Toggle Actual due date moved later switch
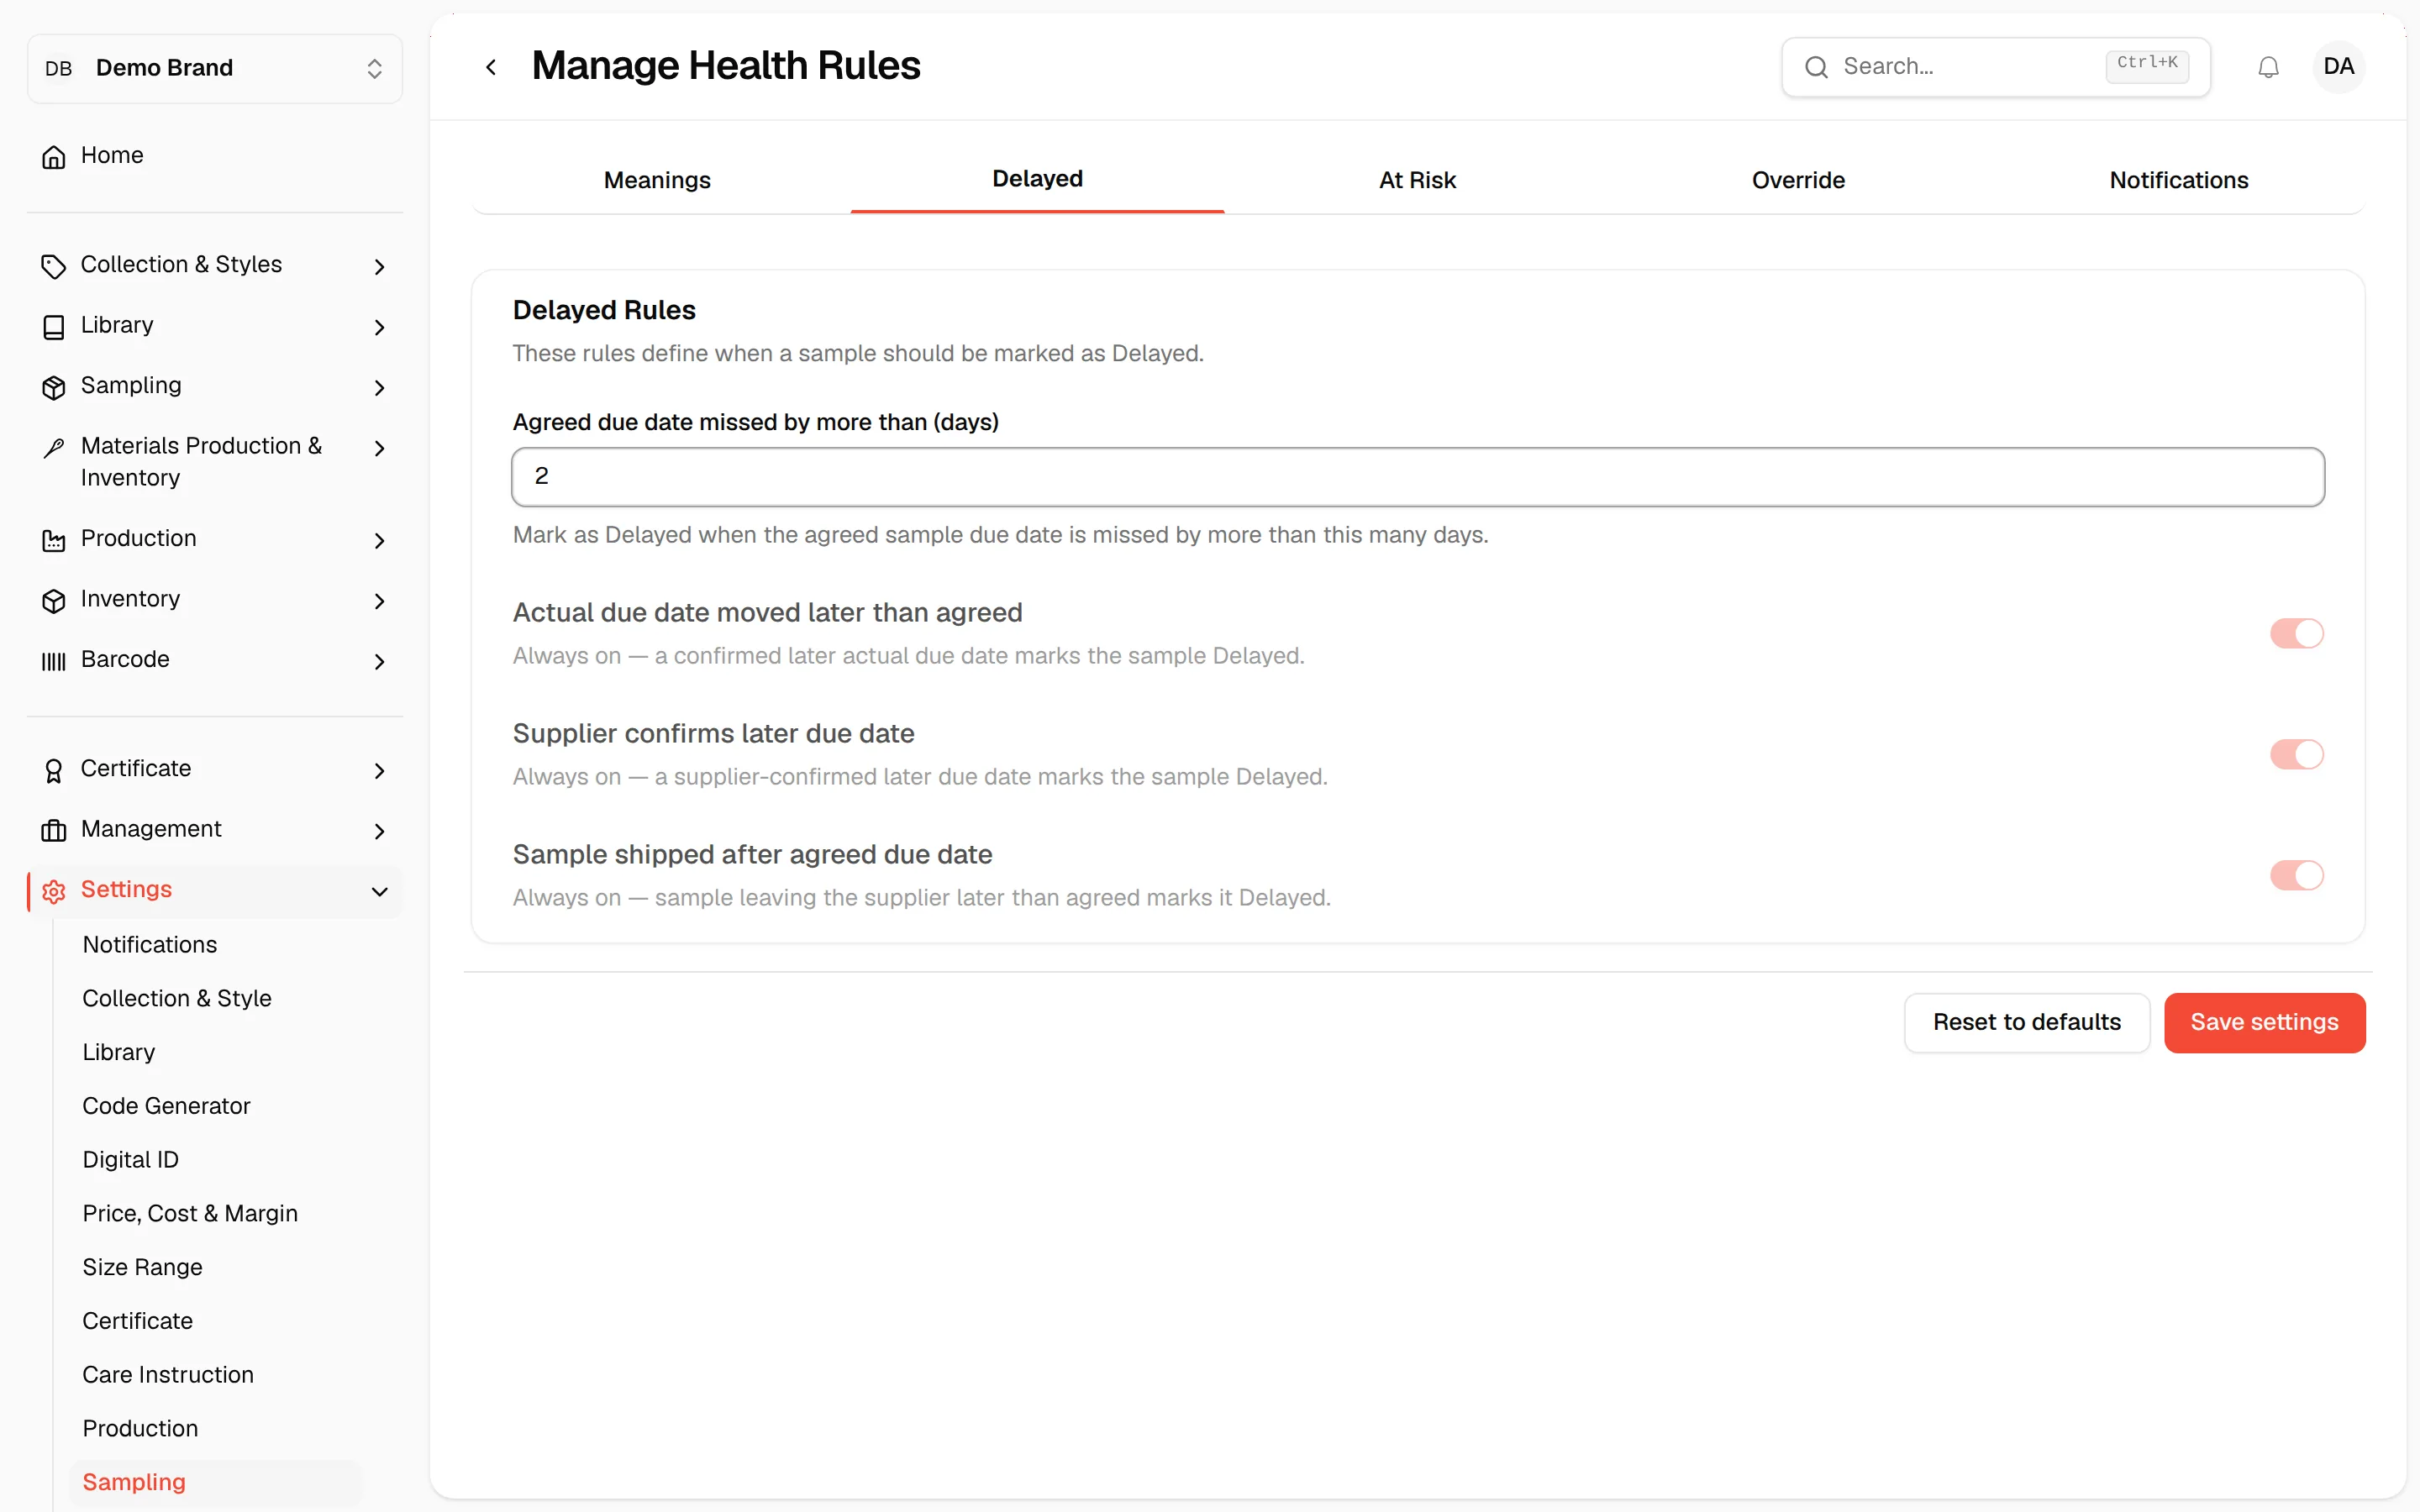Image resolution: width=2420 pixels, height=1512 pixels. tap(2296, 633)
